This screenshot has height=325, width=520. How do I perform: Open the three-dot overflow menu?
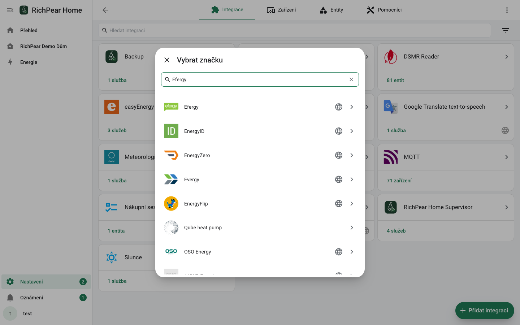[507, 10]
